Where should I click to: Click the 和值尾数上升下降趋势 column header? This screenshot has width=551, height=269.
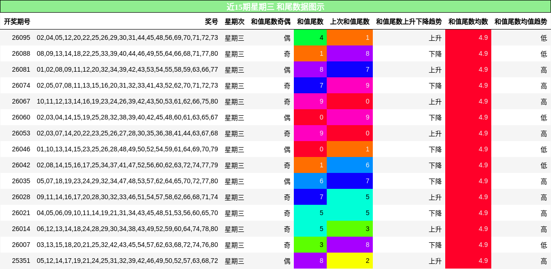click(x=409, y=22)
